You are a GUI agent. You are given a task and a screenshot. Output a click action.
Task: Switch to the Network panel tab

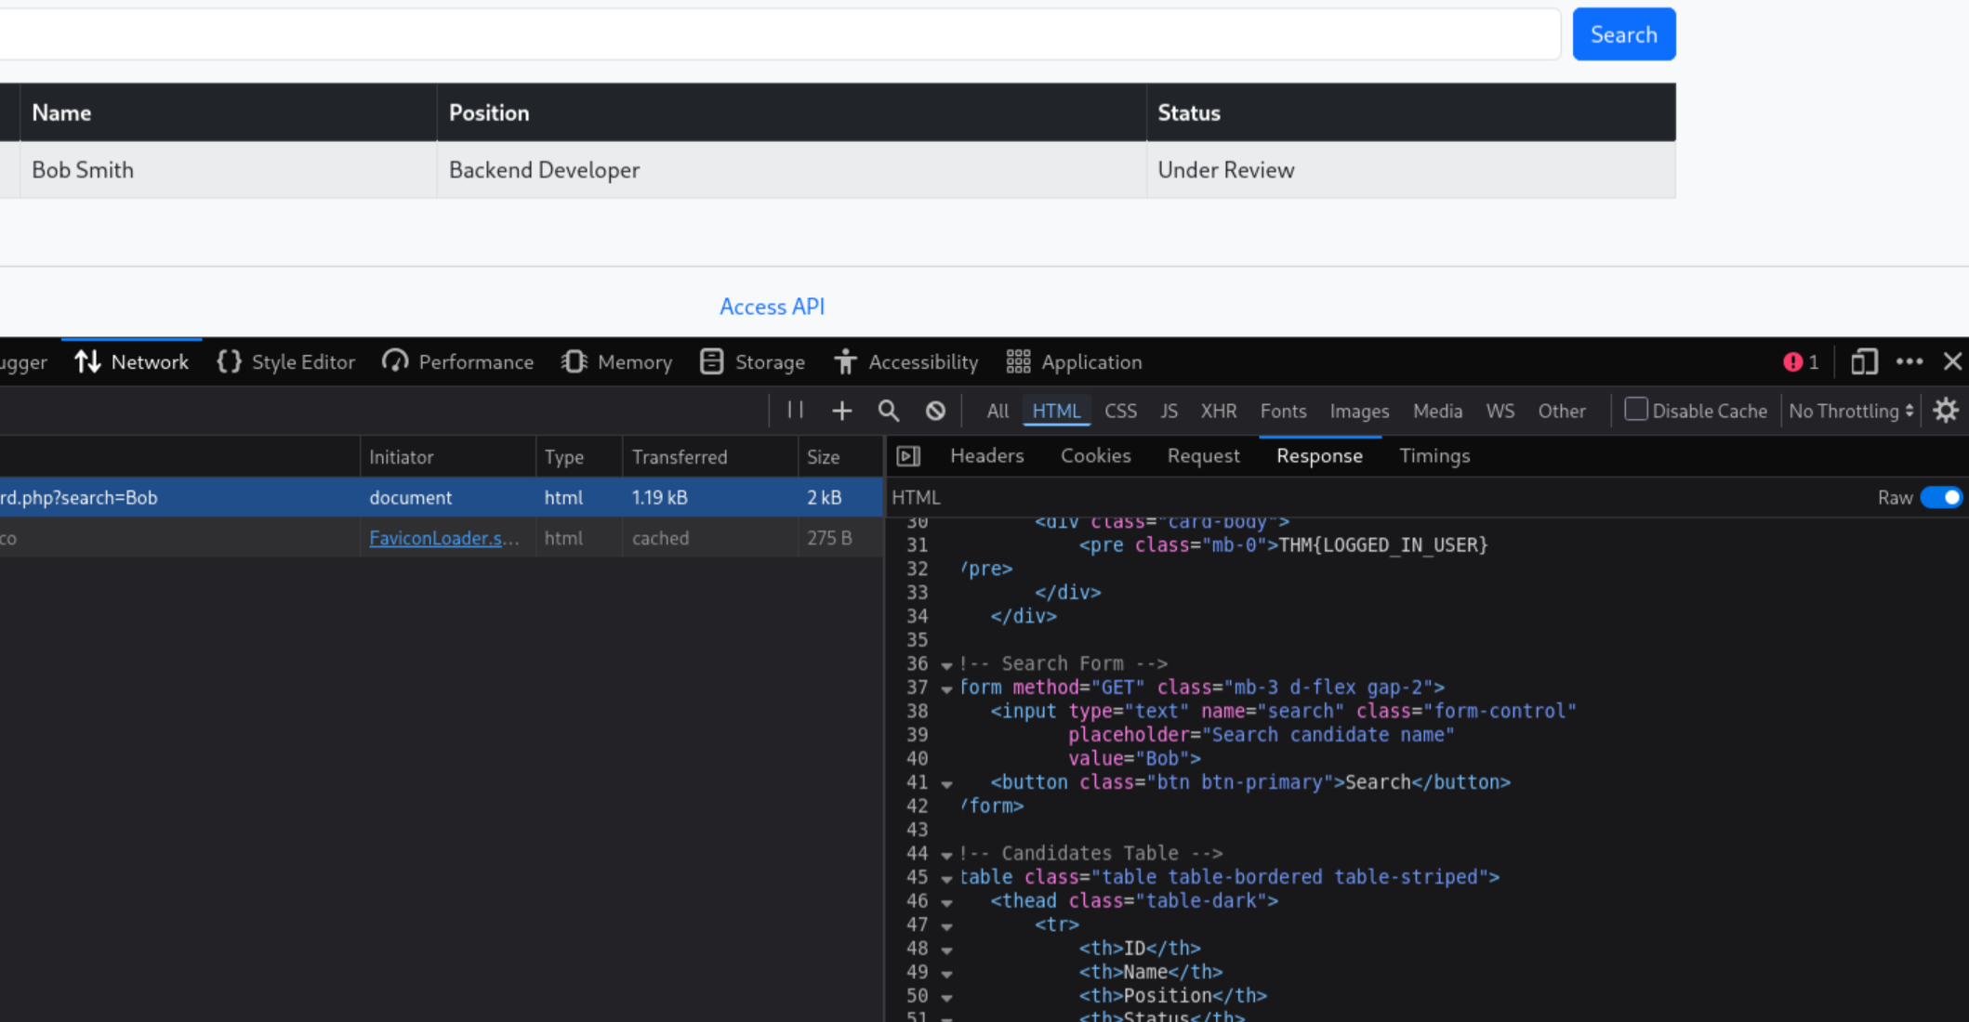131,362
